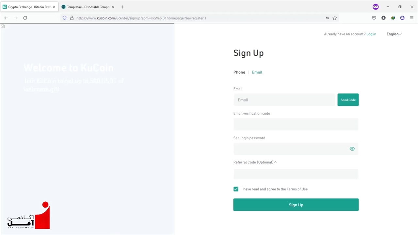418x235 pixels.
Task: Open the Save to Pocket icon
Action: point(374,18)
